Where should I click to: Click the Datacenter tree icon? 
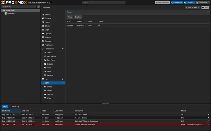[4, 10]
